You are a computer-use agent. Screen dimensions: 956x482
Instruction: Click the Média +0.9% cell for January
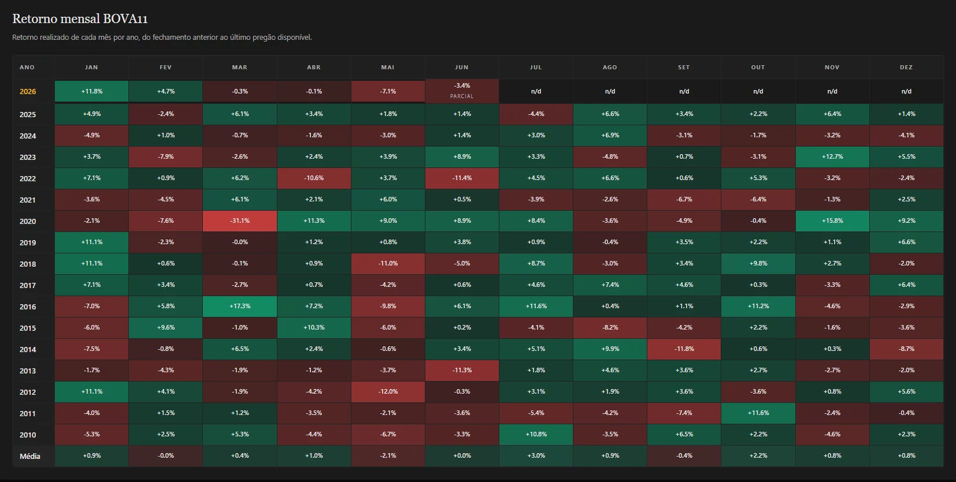click(x=91, y=455)
